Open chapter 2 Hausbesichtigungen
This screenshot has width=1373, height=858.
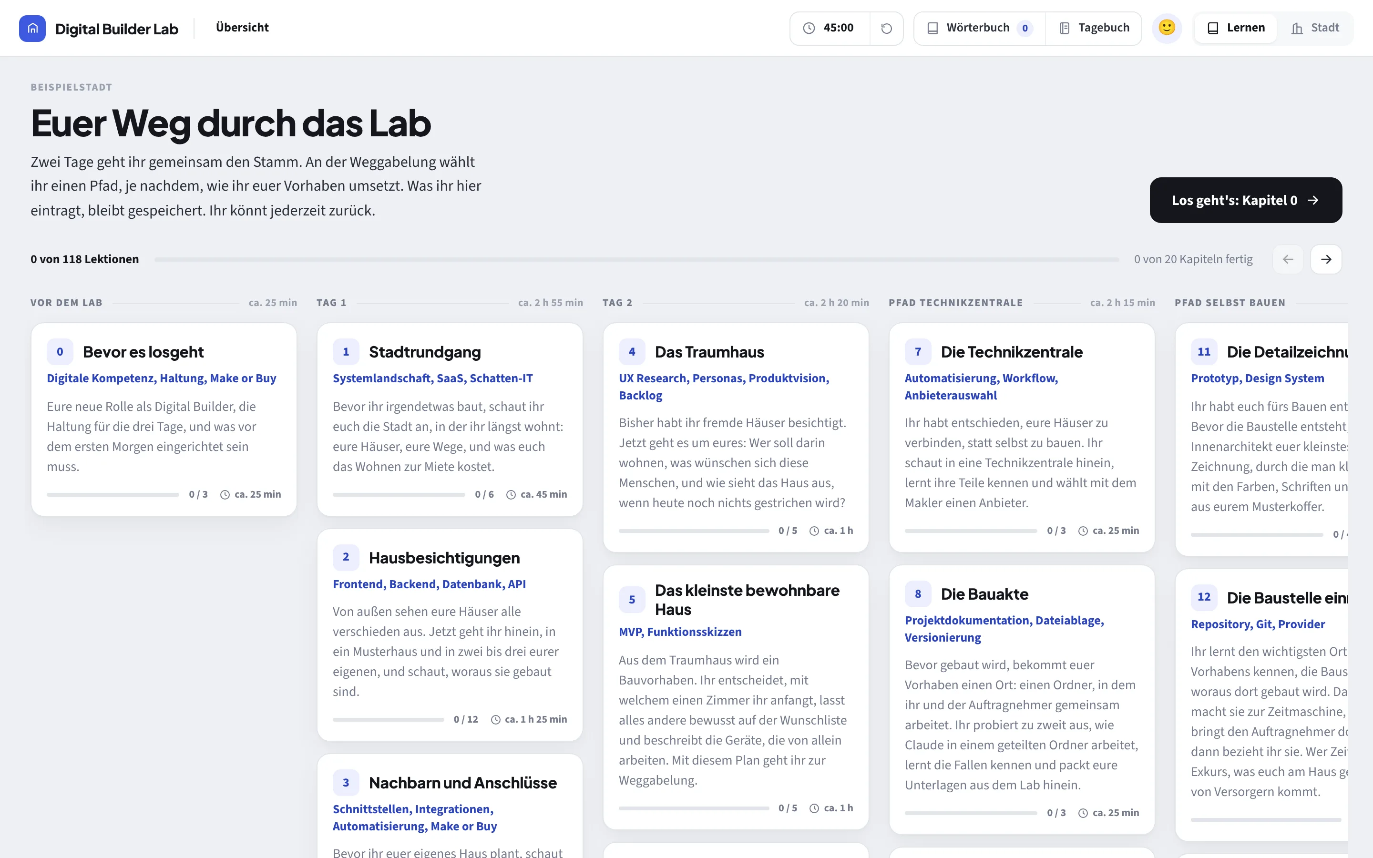(450, 635)
